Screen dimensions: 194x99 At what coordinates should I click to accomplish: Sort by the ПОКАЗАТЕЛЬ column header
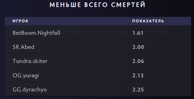[148, 21]
